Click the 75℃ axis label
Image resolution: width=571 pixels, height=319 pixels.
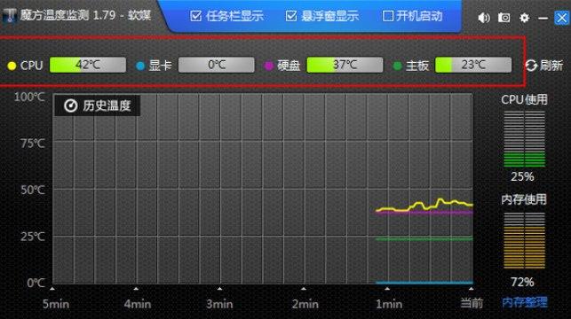click(x=33, y=144)
